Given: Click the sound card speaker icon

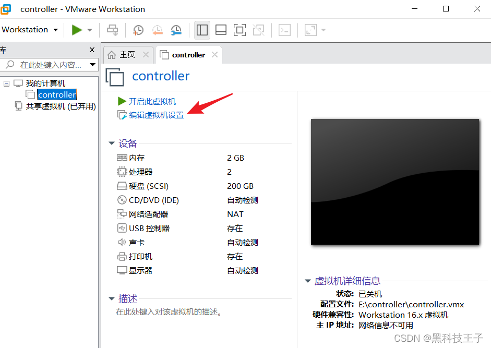Looking at the screenshot, I should 122,242.
